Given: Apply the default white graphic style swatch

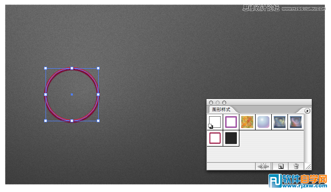Looking at the screenshot, I should coord(215,122).
